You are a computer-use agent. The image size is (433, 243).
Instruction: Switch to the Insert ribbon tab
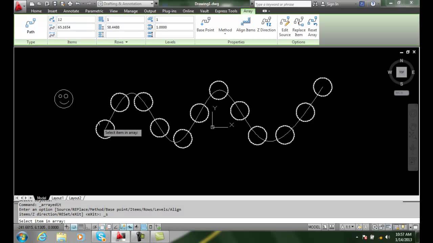coord(52,11)
